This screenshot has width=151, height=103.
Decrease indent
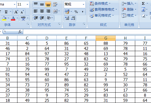coord(36,18)
